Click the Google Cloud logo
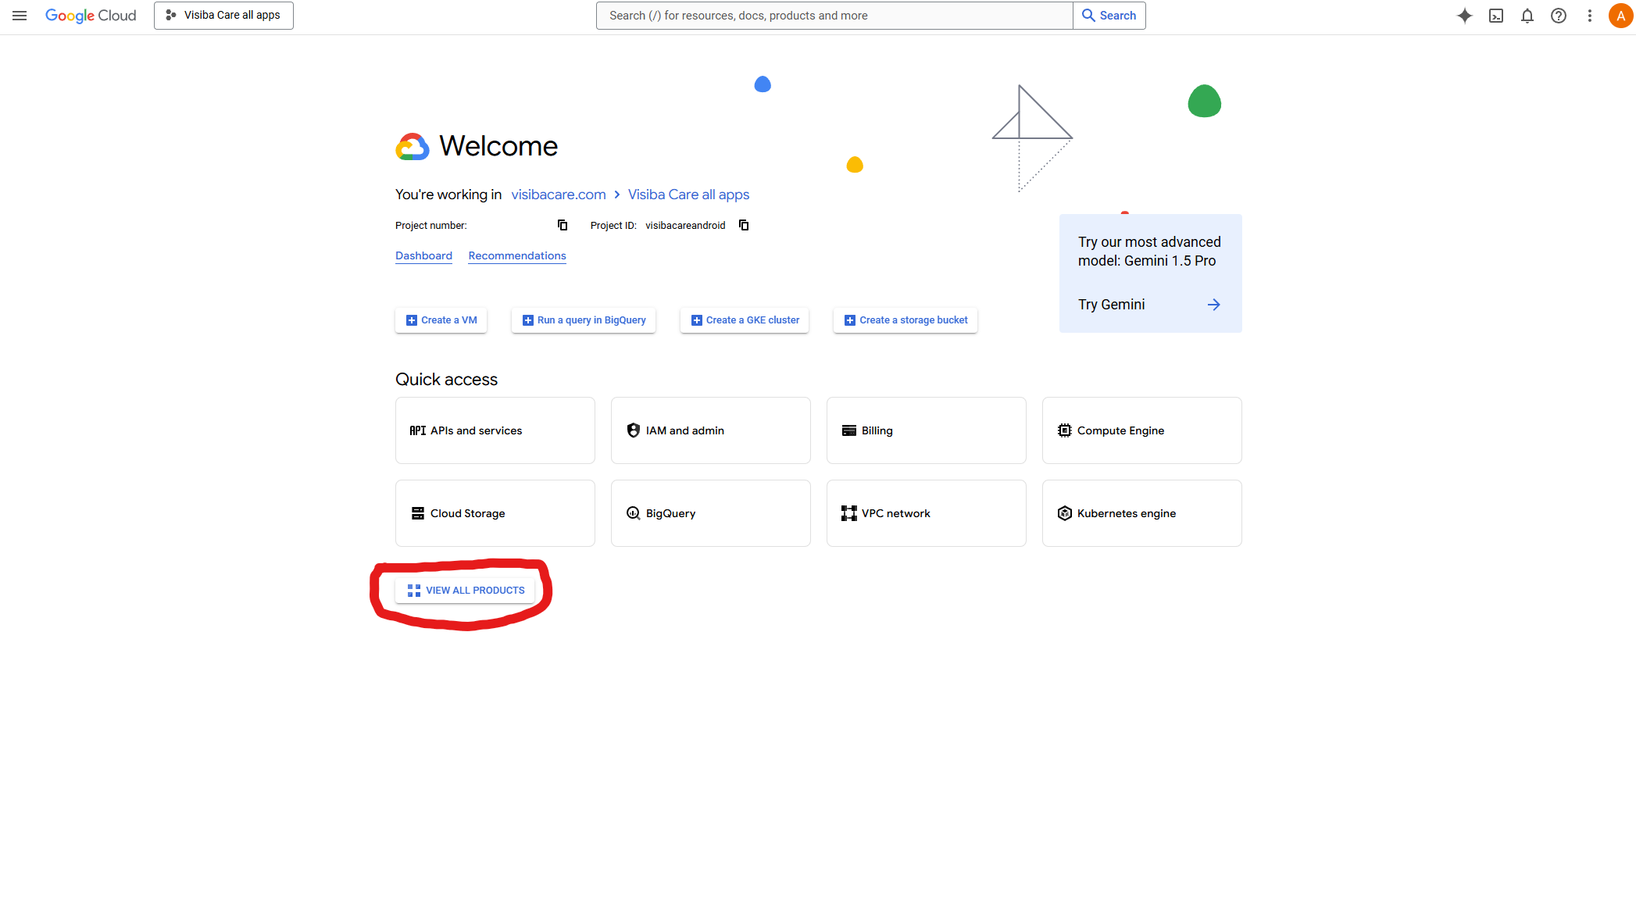This screenshot has width=1636, height=914. coord(91,16)
